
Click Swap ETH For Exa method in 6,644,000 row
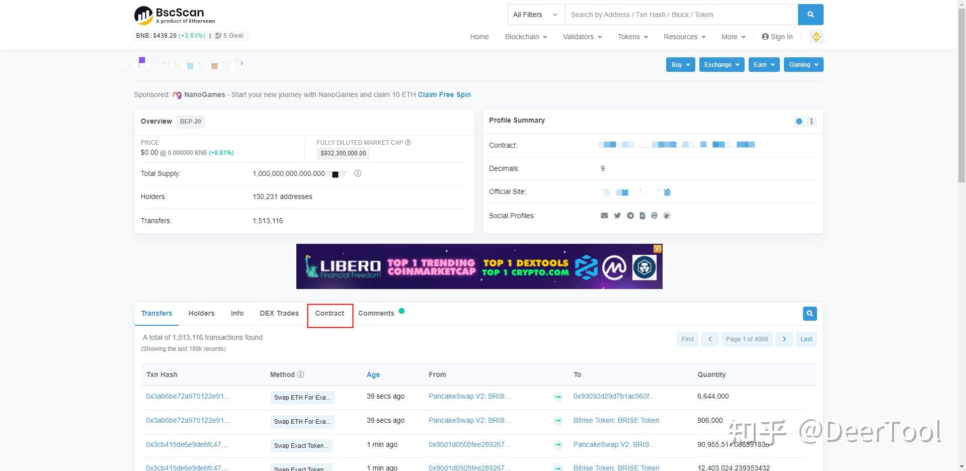coord(302,398)
